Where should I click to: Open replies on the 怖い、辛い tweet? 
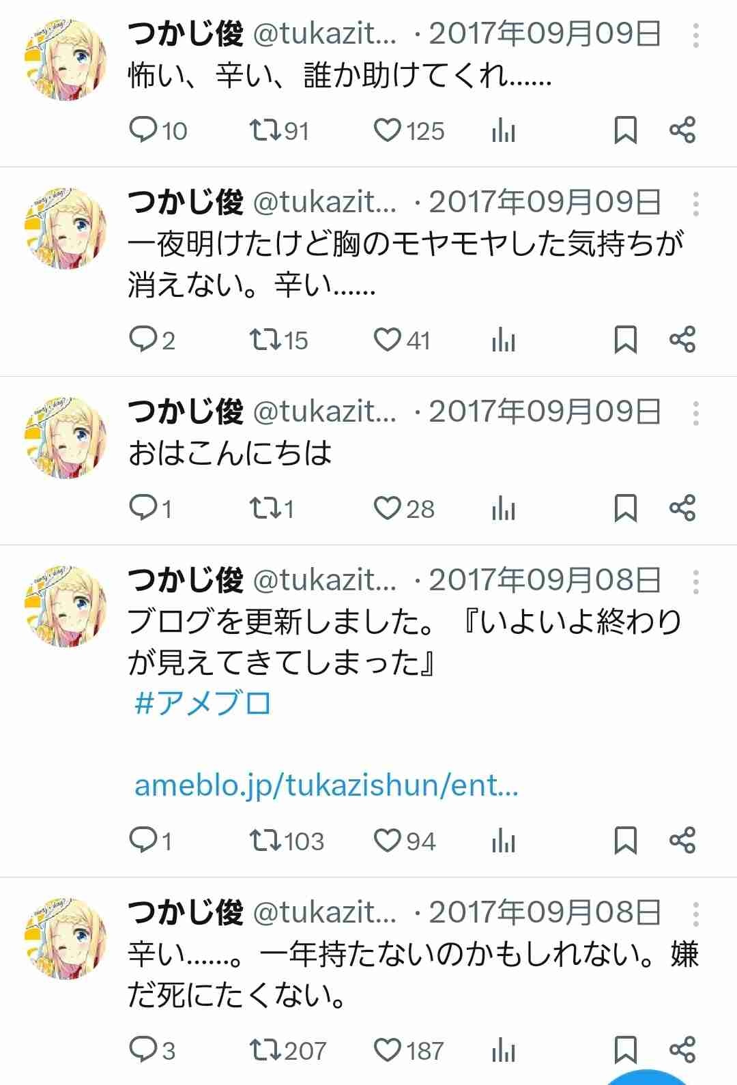tap(158, 130)
